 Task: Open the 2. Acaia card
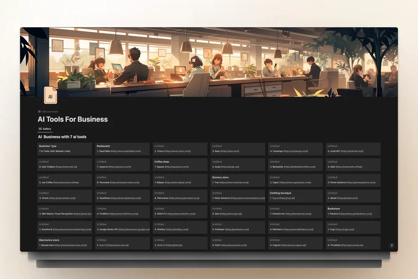238,164
